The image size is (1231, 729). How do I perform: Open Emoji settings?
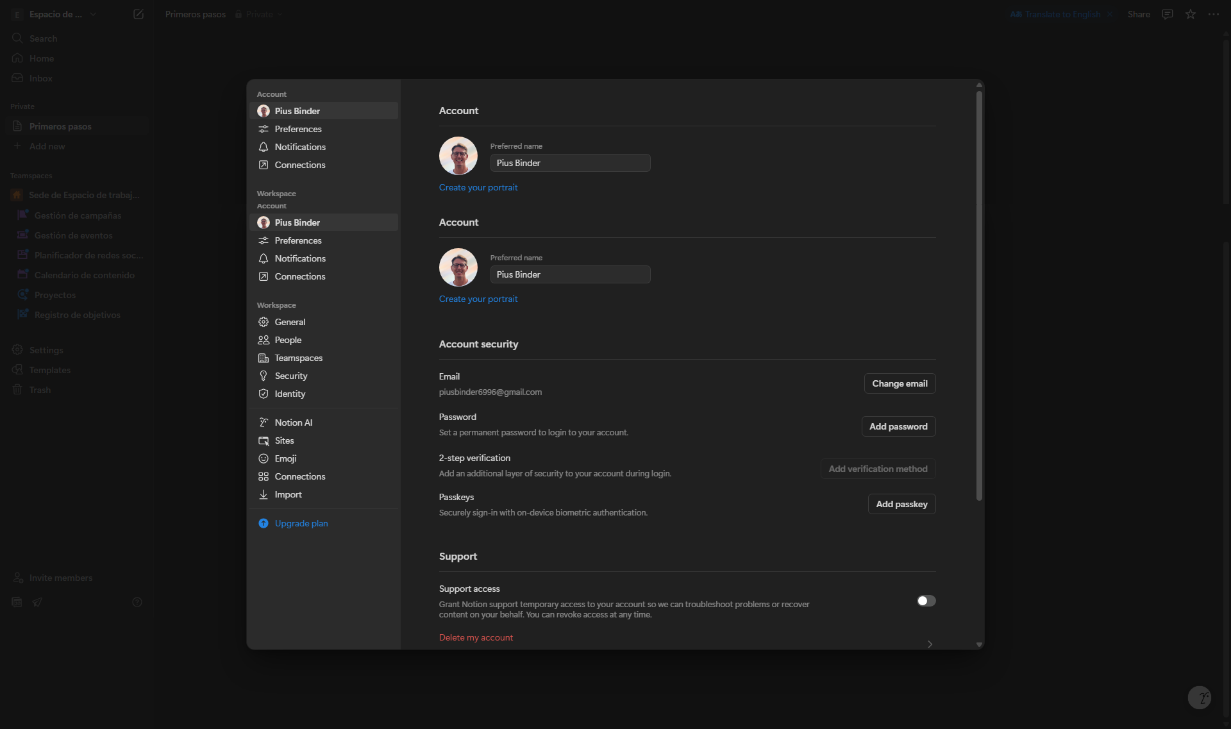324,458
